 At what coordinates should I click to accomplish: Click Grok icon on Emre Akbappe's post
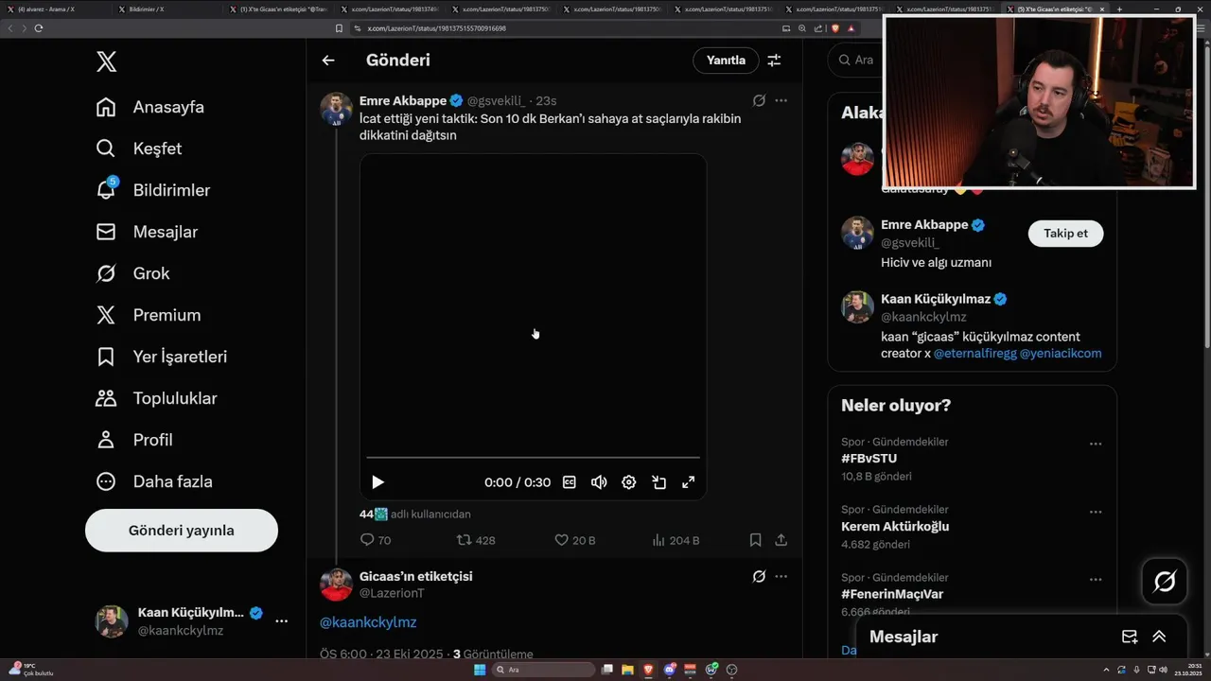click(759, 100)
